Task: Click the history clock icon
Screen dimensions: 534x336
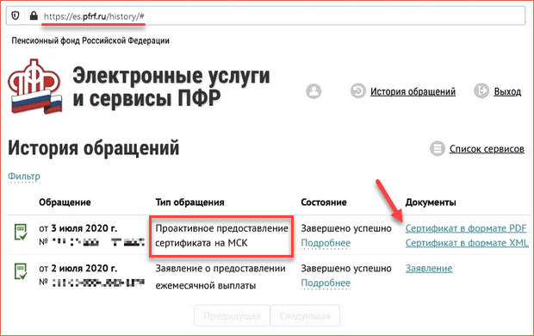Action: point(358,91)
